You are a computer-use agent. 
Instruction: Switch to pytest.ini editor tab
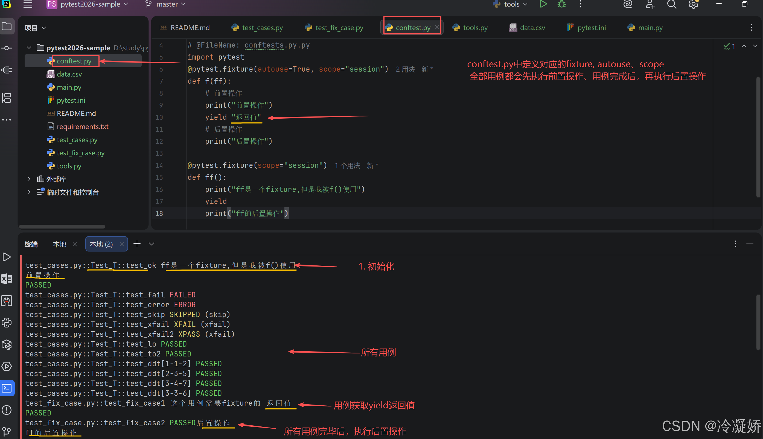point(586,28)
